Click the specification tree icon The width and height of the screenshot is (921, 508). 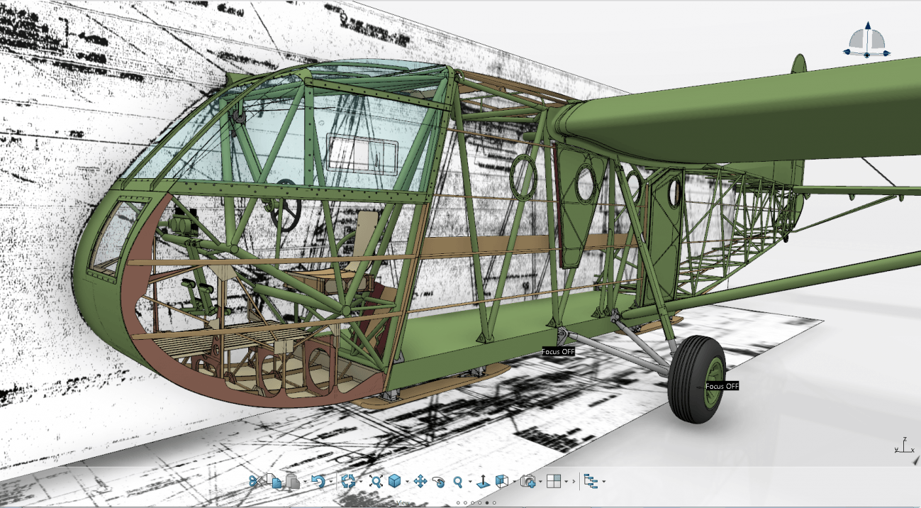(x=590, y=482)
